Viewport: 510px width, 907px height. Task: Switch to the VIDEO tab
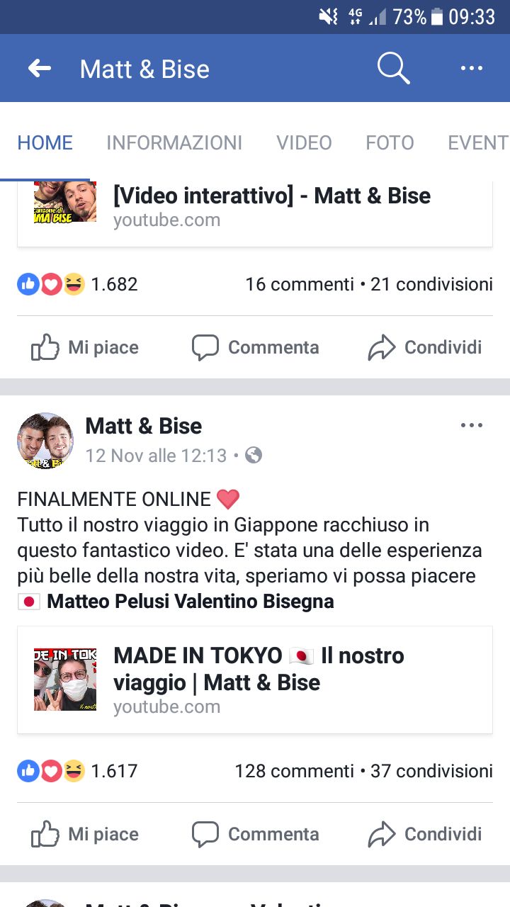304,142
